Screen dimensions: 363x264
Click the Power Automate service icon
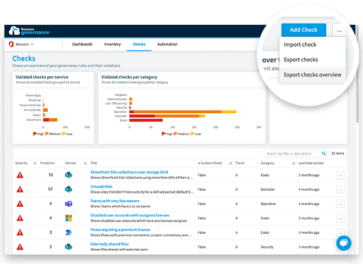coord(69,233)
